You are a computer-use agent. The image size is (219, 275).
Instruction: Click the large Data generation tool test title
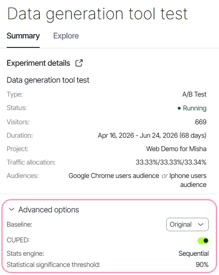click(97, 14)
